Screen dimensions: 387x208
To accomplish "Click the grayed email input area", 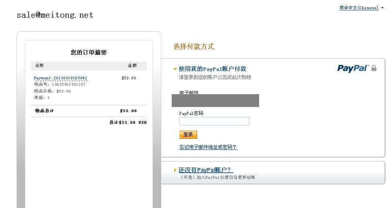I will click(215, 101).
